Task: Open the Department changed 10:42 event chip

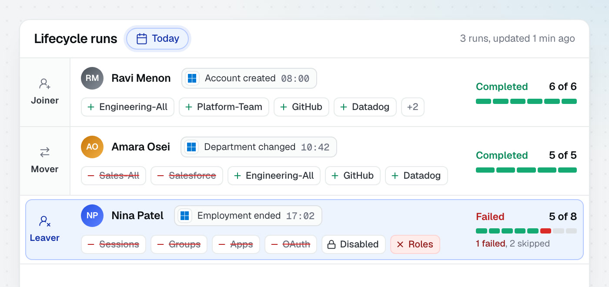Action: click(259, 147)
